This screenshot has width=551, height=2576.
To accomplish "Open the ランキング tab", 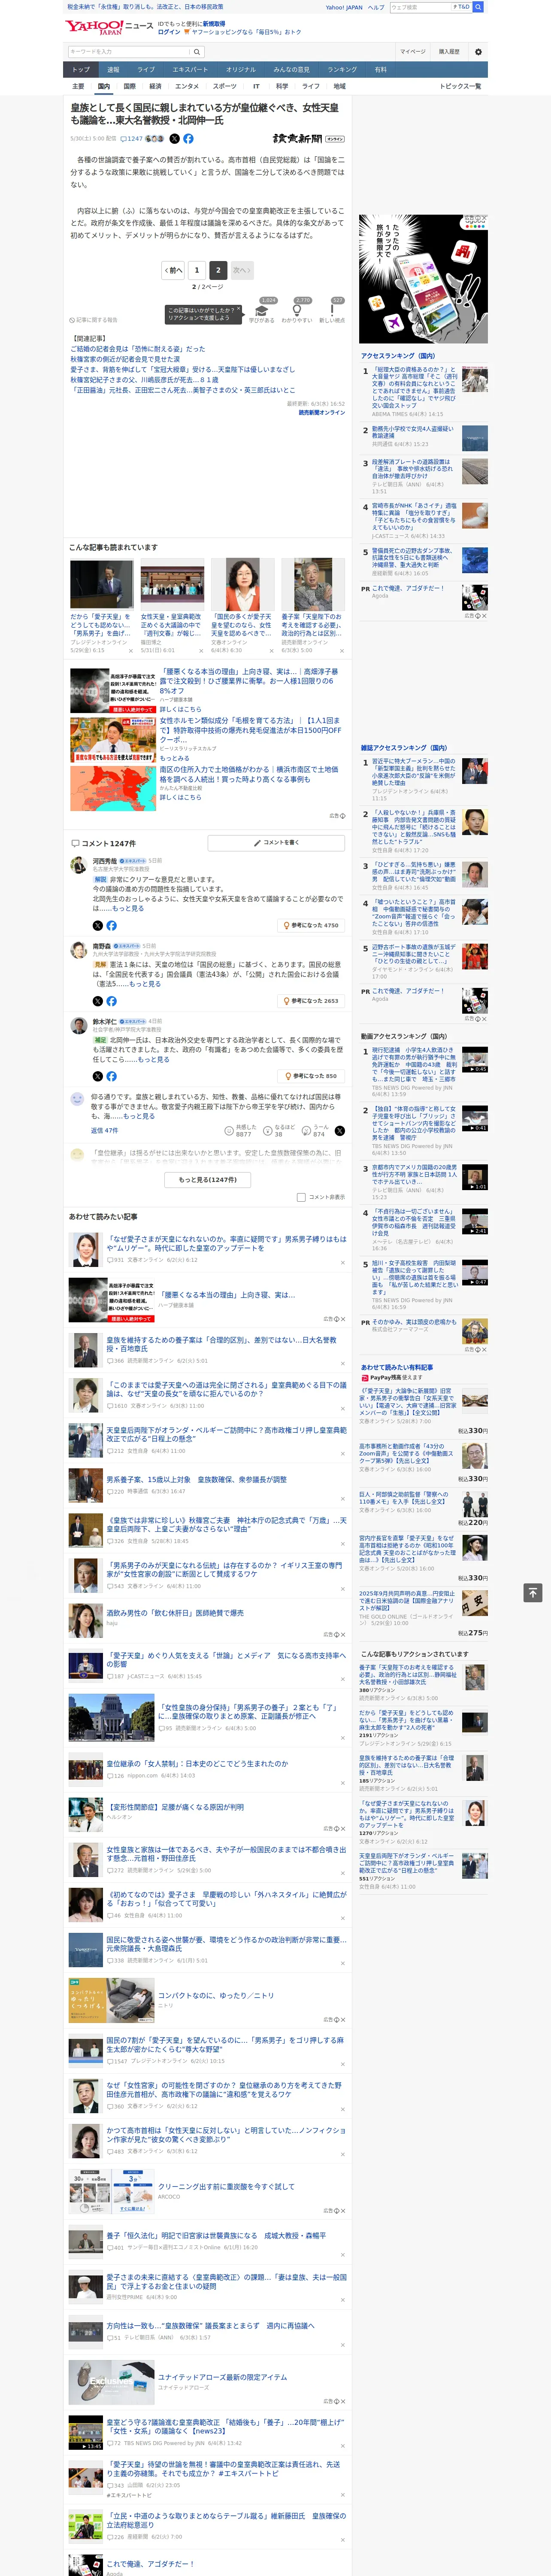I will point(342,70).
